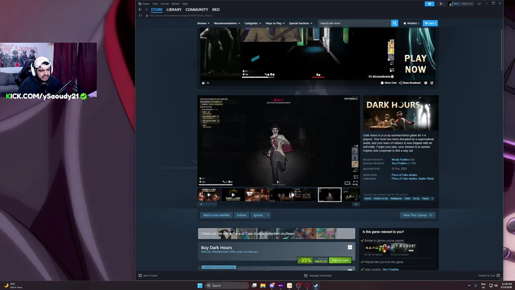Switch to the STORE tab
The width and height of the screenshot is (515, 290).
[157, 10]
